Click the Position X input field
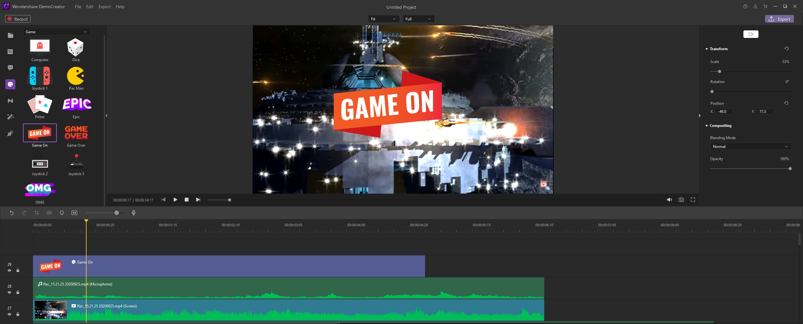The image size is (803, 324). [x=724, y=112]
